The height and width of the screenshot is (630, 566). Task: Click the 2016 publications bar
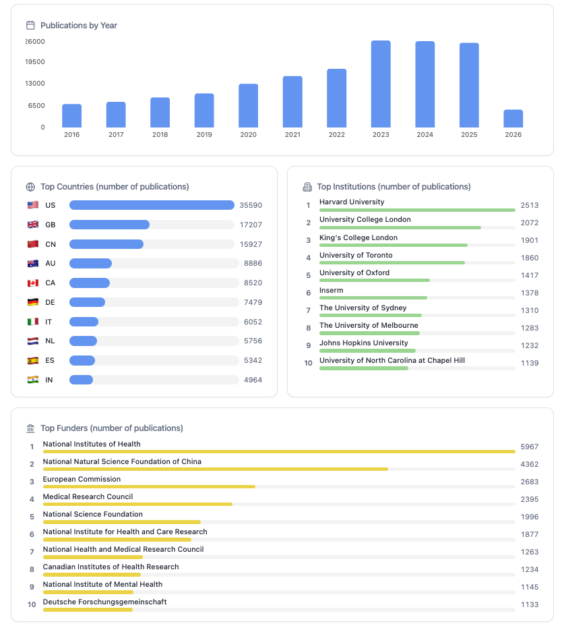click(72, 116)
